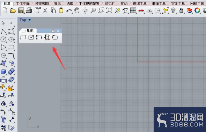The height and width of the screenshot is (132, 206).
Task: Switch to the 变动 tab
Action: [x=124, y=3]
